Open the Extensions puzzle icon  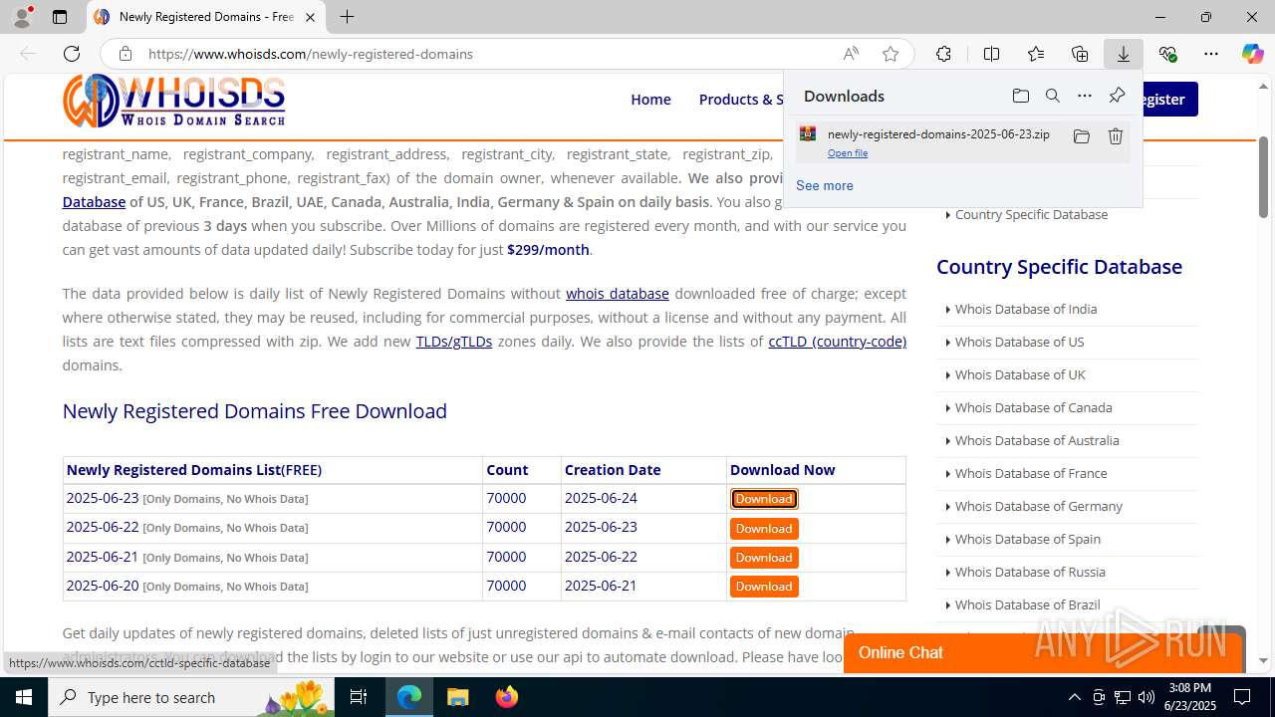point(943,54)
